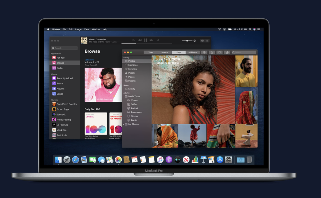The height and width of the screenshot is (198, 321).
Task: Launch Podcasts from the Dock
Action: coord(169,160)
